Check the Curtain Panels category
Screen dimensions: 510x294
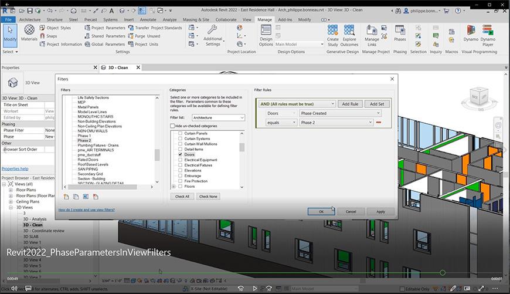coord(180,133)
